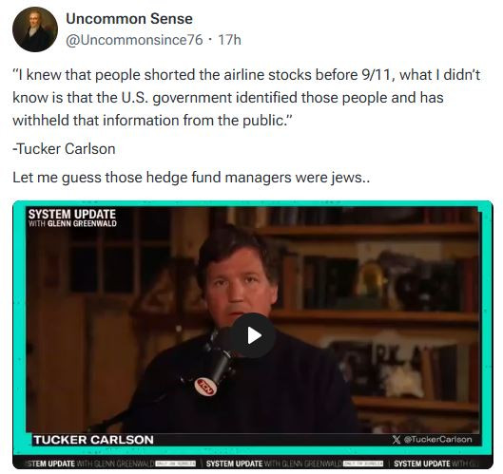This screenshot has width=503, height=474.
Task: Click the golden object on the bookshelf
Action: tap(372, 279)
